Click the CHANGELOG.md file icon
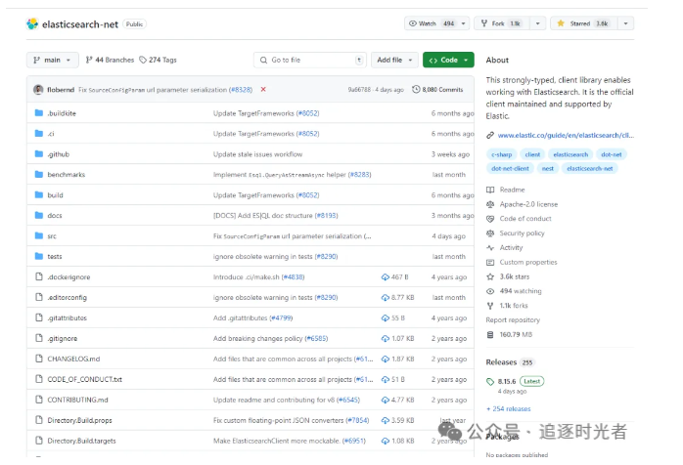Viewport: 683px width, 465px height. point(39,359)
